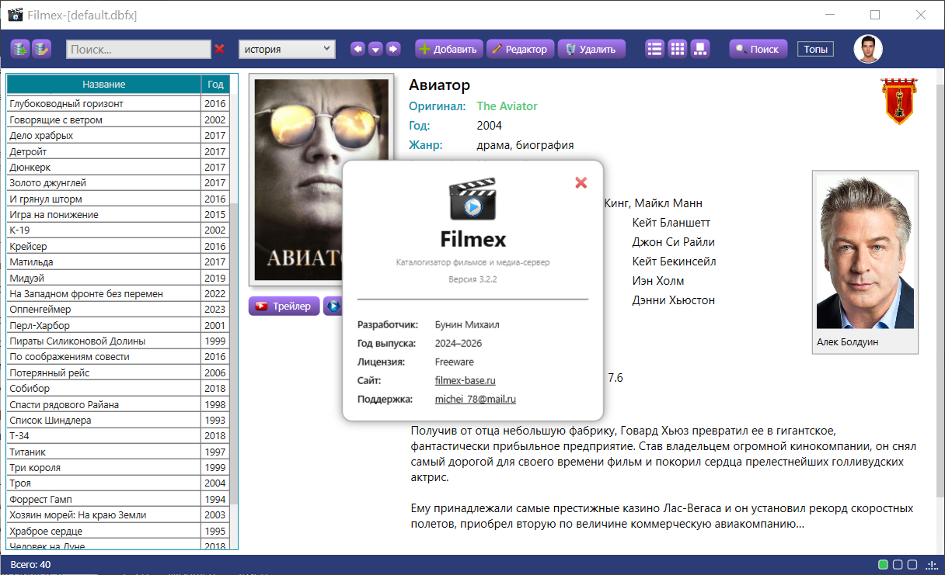Open the user profile avatar

coord(868,49)
